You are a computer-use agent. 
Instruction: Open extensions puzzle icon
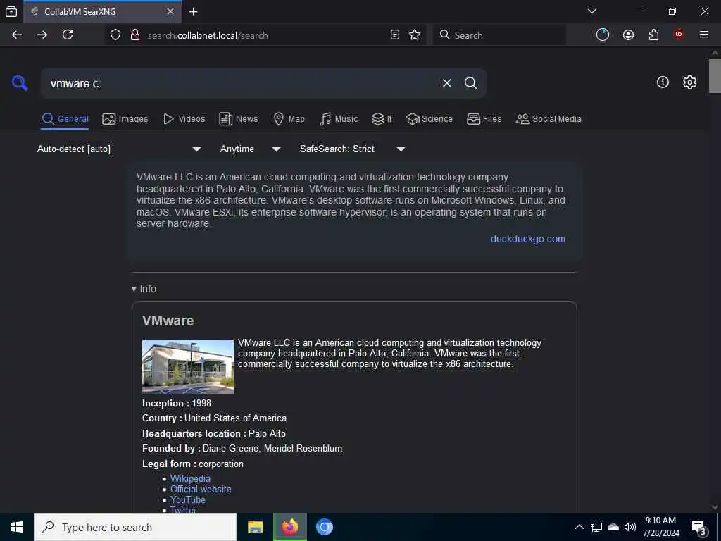pos(653,35)
